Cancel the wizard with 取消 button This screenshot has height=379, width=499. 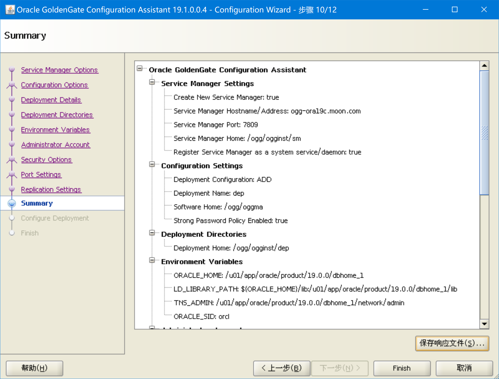pyautogui.click(x=464, y=368)
